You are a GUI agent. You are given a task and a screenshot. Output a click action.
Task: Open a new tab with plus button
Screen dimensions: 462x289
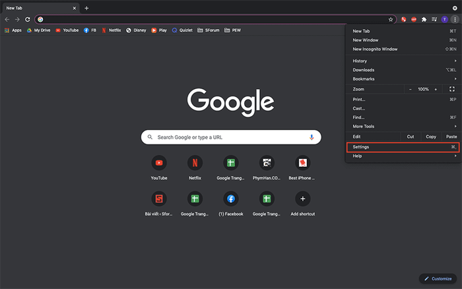pos(86,9)
